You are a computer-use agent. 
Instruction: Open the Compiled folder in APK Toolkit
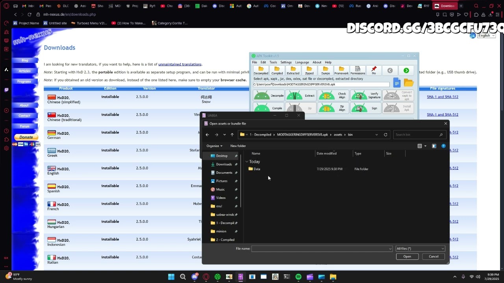click(x=277, y=71)
